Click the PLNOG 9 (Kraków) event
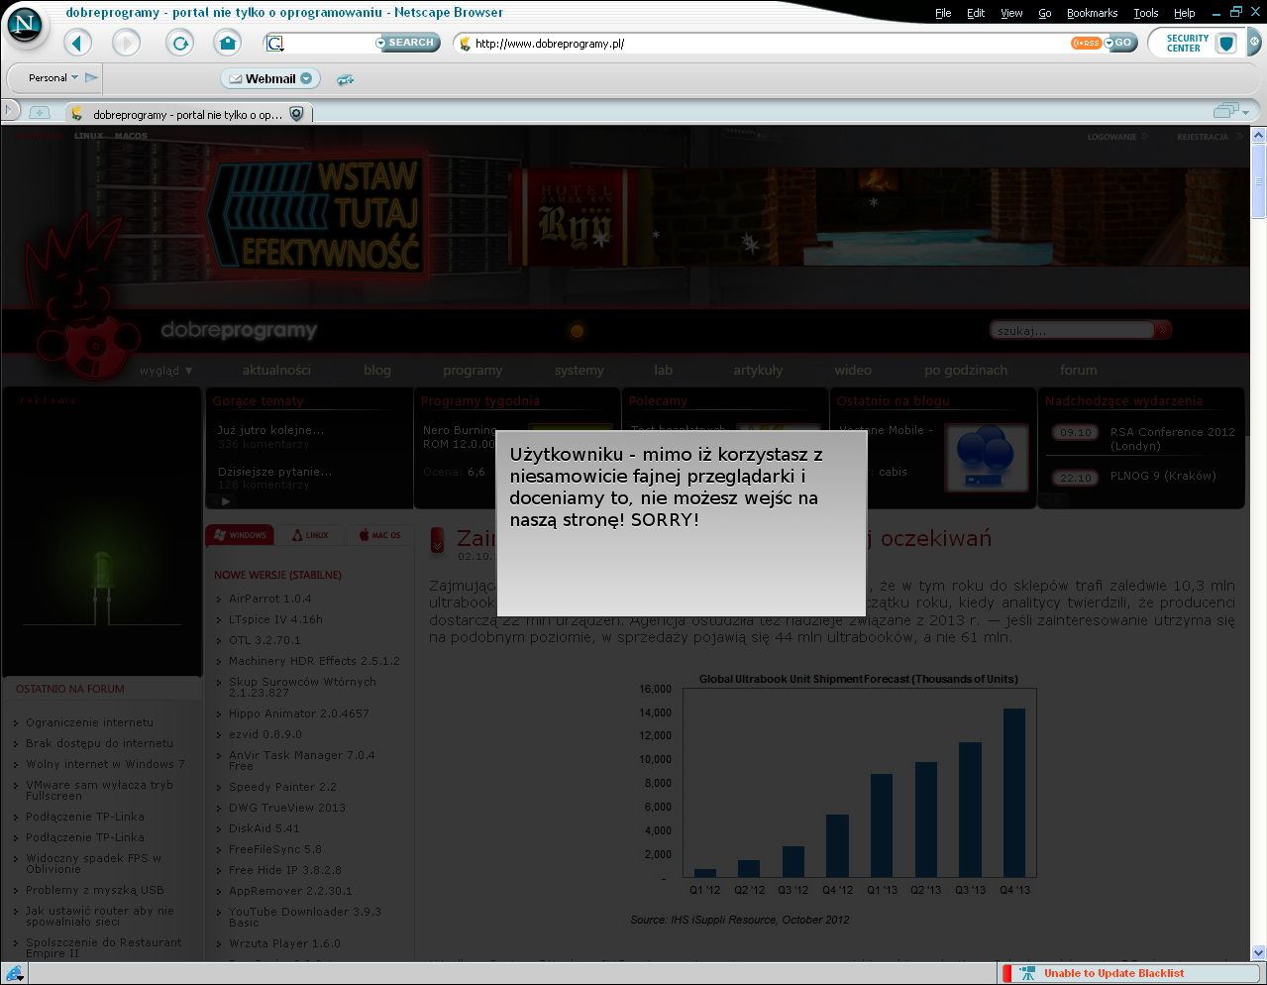The width and height of the screenshot is (1267, 985). pyautogui.click(x=1162, y=476)
